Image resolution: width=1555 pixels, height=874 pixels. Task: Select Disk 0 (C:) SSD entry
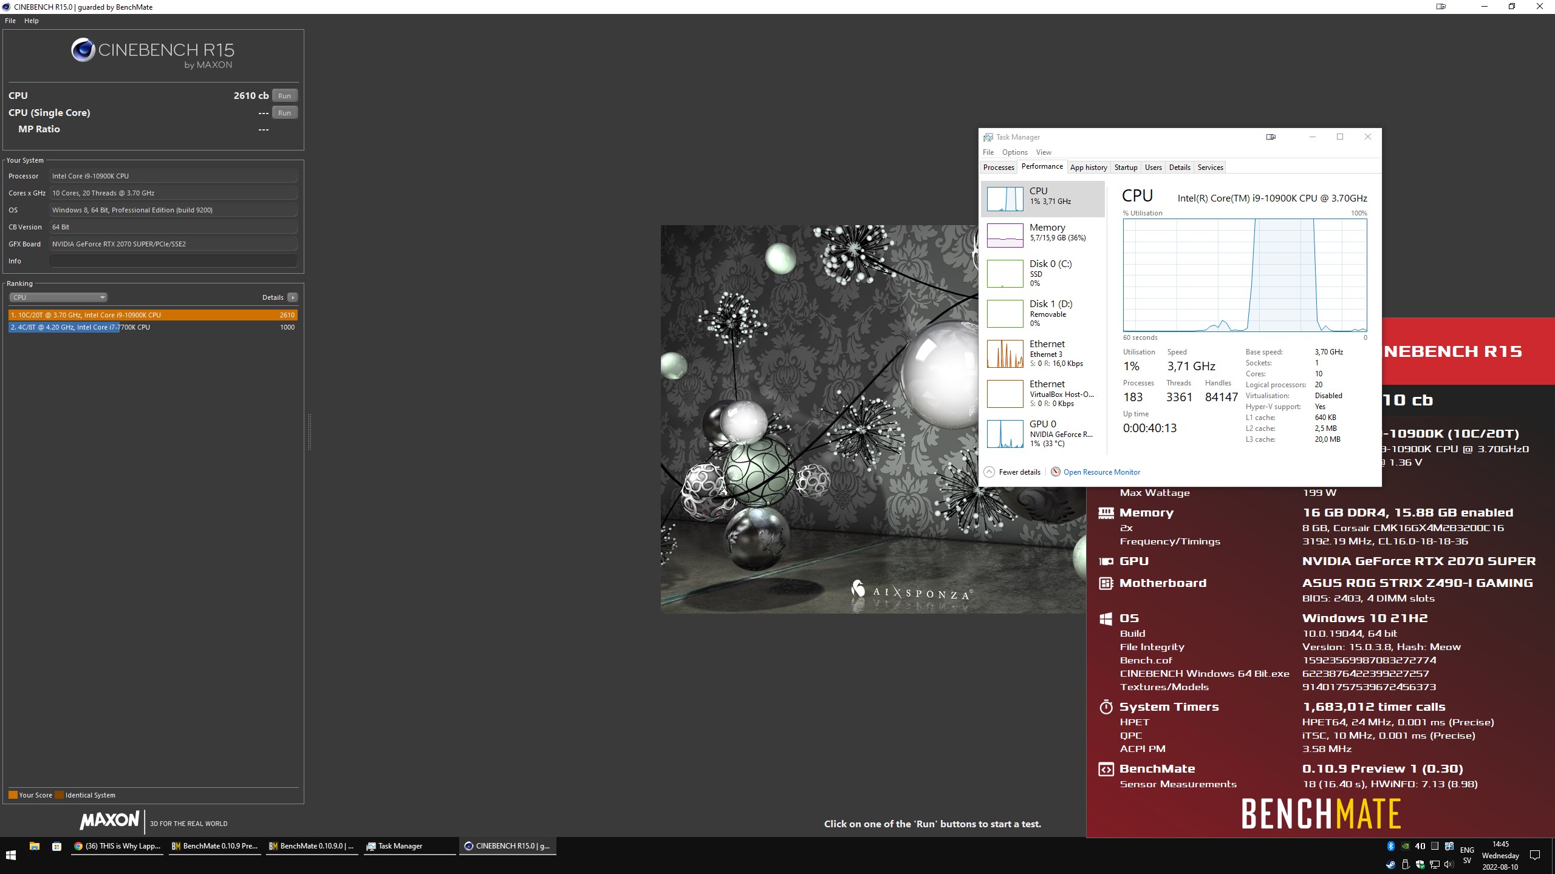tap(1042, 273)
